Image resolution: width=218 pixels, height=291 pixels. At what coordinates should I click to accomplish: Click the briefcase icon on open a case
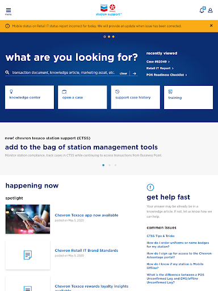pos(64,92)
